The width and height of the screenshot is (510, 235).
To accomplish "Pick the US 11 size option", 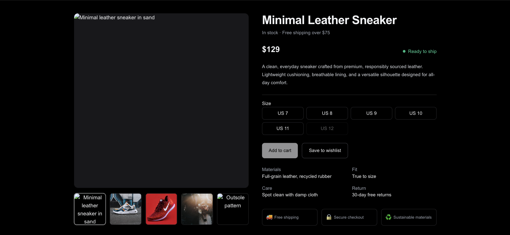I will coord(283,129).
